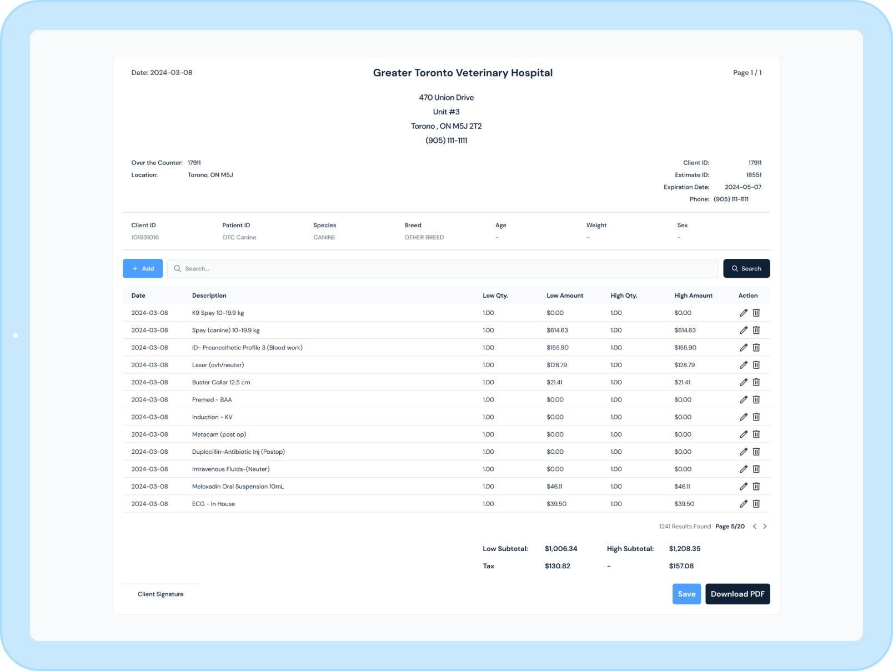Image resolution: width=893 pixels, height=671 pixels.
Task: Edit the Duplocillin-Antibiotic Inj (Postop) row
Action: (743, 452)
